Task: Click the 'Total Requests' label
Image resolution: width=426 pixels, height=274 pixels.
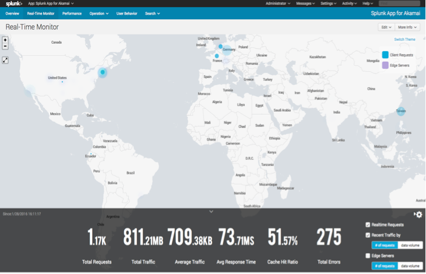Action: click(97, 262)
